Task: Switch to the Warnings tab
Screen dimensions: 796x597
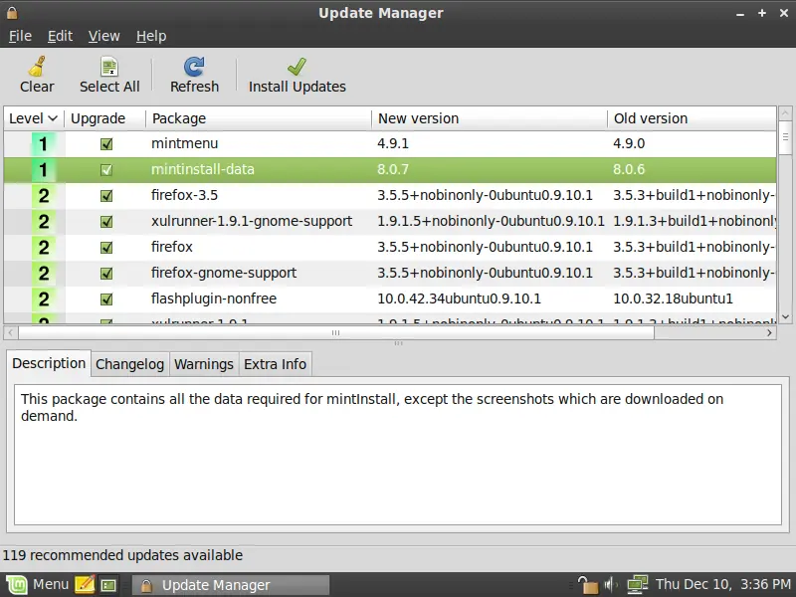Action: [204, 364]
